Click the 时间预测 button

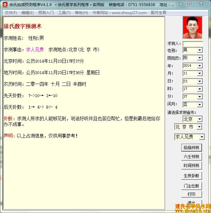[x=192, y=166]
